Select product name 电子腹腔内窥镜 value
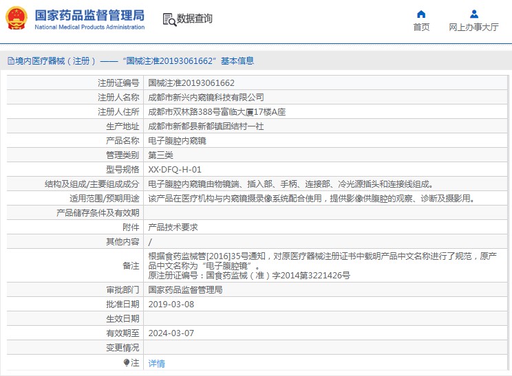This screenshot has height=376, width=512. click(x=177, y=140)
